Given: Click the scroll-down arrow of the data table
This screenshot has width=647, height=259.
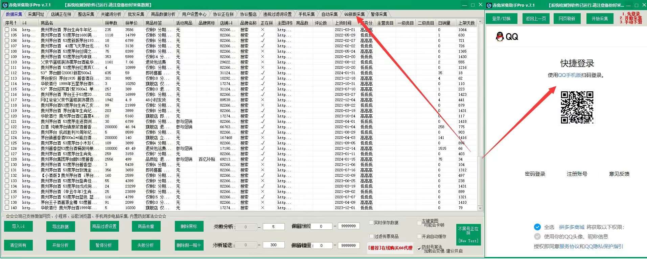Looking at the screenshot, I should pos(480,208).
